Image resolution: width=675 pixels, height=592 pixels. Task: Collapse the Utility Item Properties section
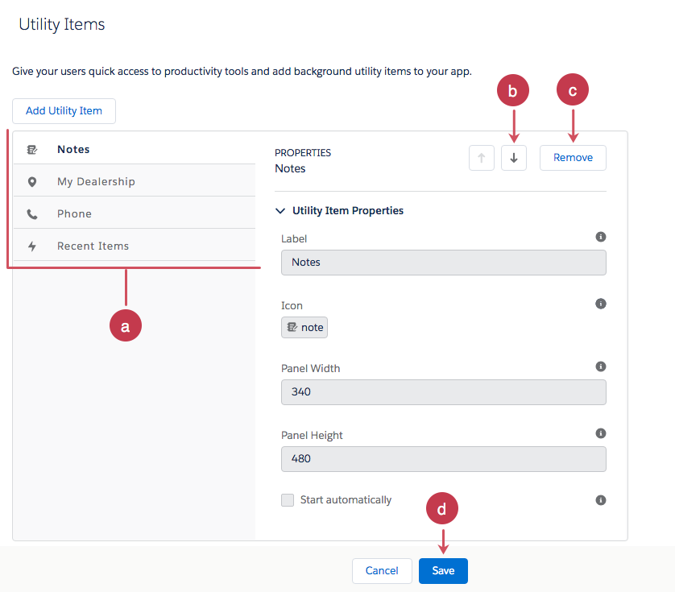coord(280,210)
